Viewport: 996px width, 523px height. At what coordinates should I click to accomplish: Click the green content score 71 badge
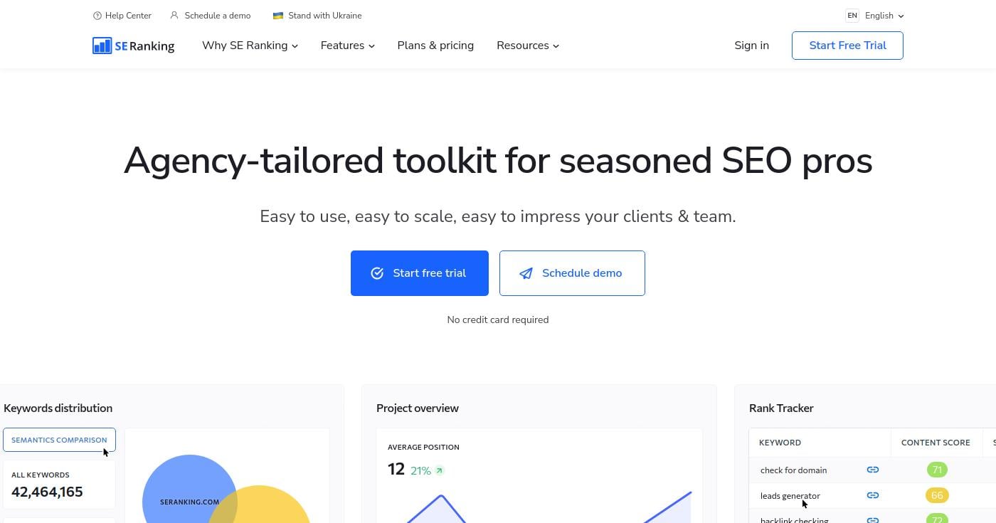(937, 470)
